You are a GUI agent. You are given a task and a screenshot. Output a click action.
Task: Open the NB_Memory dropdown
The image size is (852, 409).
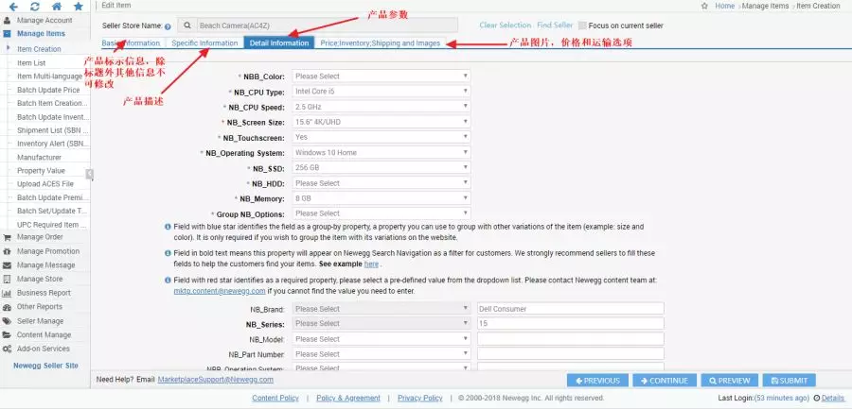click(381, 198)
